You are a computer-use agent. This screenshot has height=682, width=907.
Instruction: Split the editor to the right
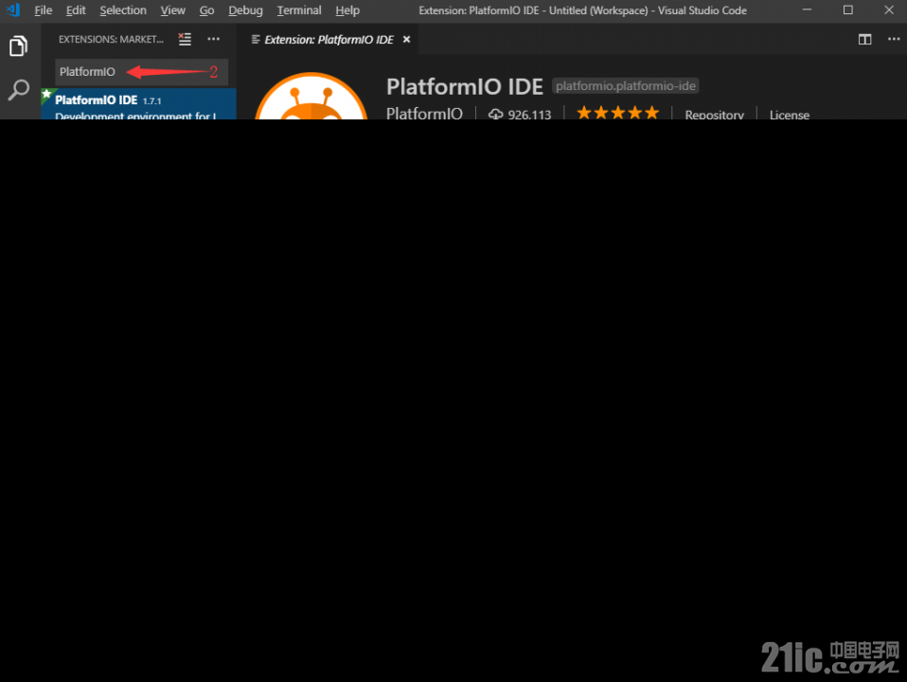pyautogui.click(x=864, y=40)
